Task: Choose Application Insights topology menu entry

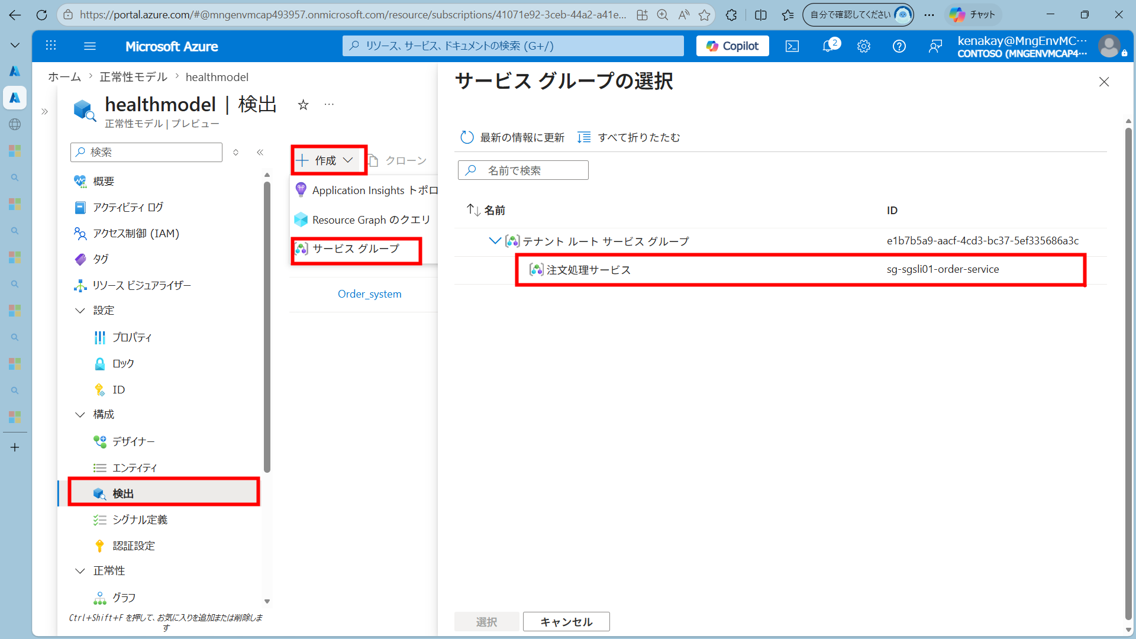Action: [366, 191]
